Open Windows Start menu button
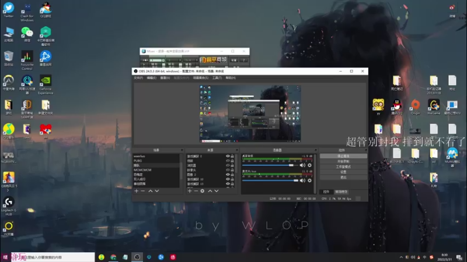Screen dimensions: 467x262 click(x=5, y=257)
